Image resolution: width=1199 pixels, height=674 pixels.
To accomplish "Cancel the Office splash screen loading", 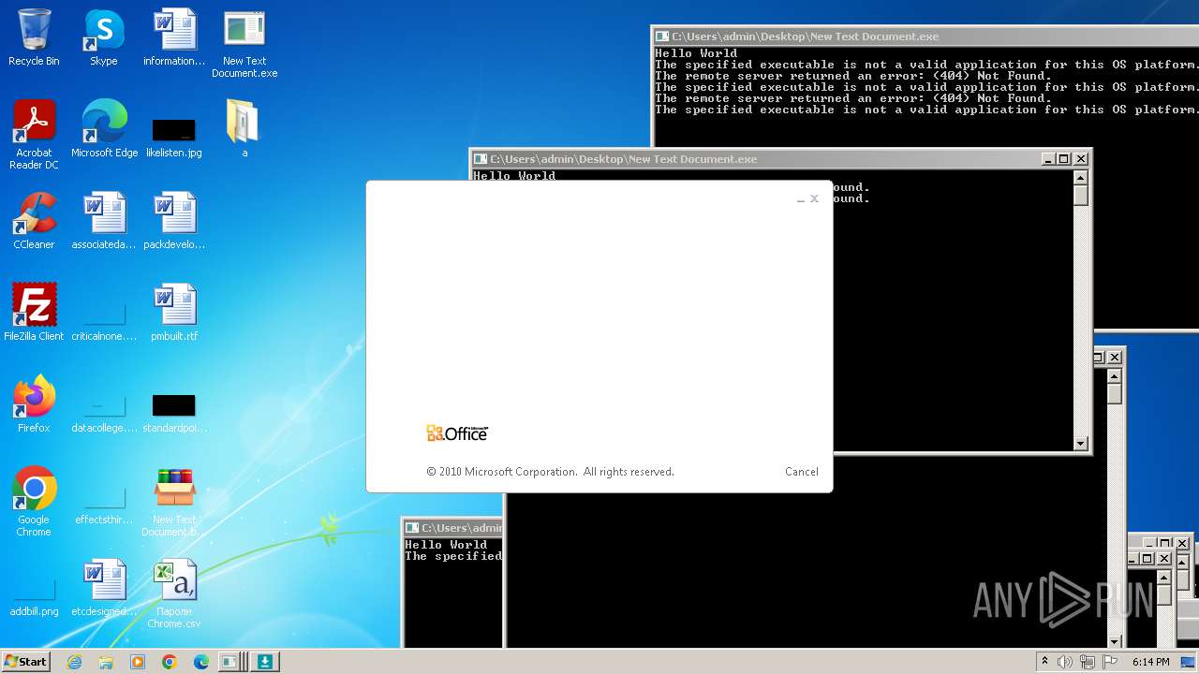I will (802, 472).
